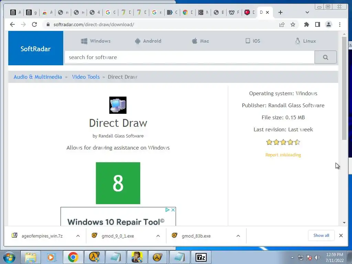Close the active Direct Draw tab

(x=267, y=12)
